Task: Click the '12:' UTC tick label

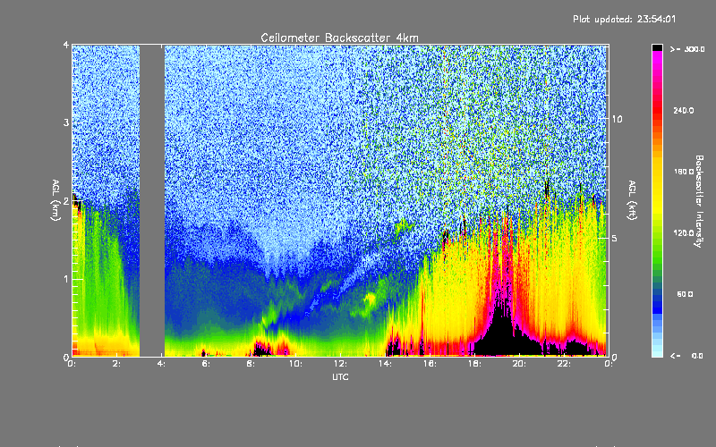Action: coord(340,364)
